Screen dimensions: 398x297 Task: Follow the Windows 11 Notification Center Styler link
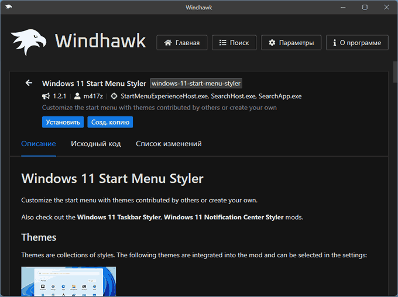pyautogui.click(x=224, y=217)
